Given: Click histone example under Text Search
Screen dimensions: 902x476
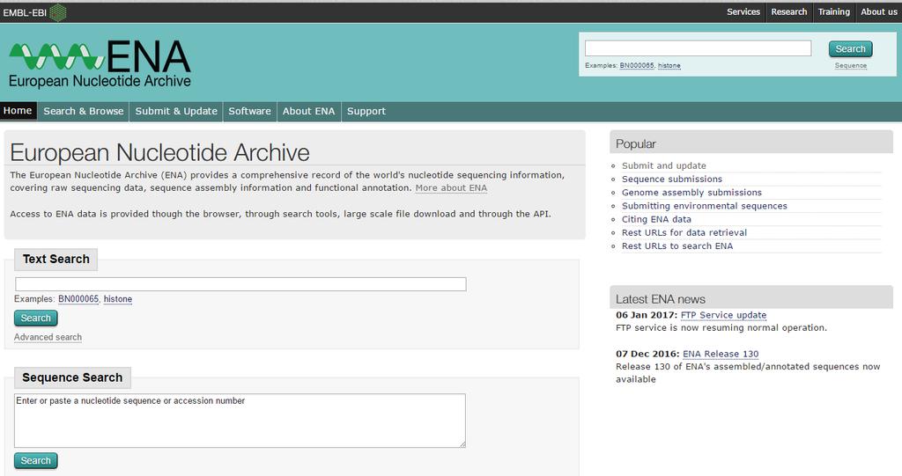Looking at the screenshot, I should [118, 299].
